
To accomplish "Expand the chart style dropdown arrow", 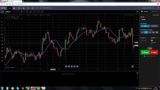I will (x=24, y=12).
